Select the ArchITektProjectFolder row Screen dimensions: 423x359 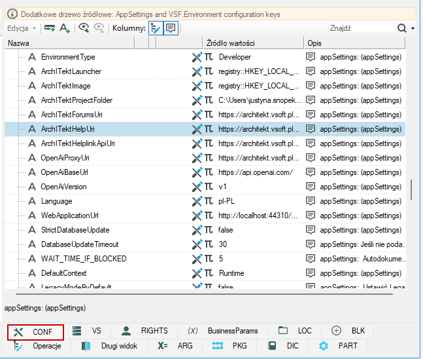click(x=205, y=100)
